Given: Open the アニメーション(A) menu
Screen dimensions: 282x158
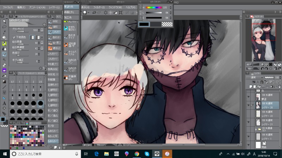Looking at the screenshot, I should coord(37,7).
